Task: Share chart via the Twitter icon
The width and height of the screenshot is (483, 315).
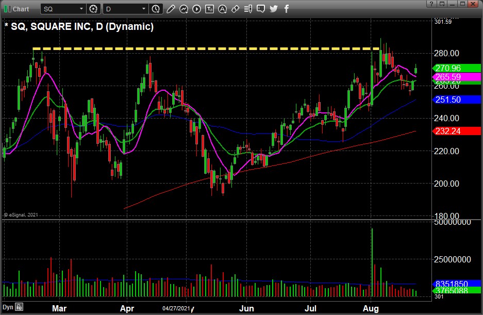Action: 274,9
